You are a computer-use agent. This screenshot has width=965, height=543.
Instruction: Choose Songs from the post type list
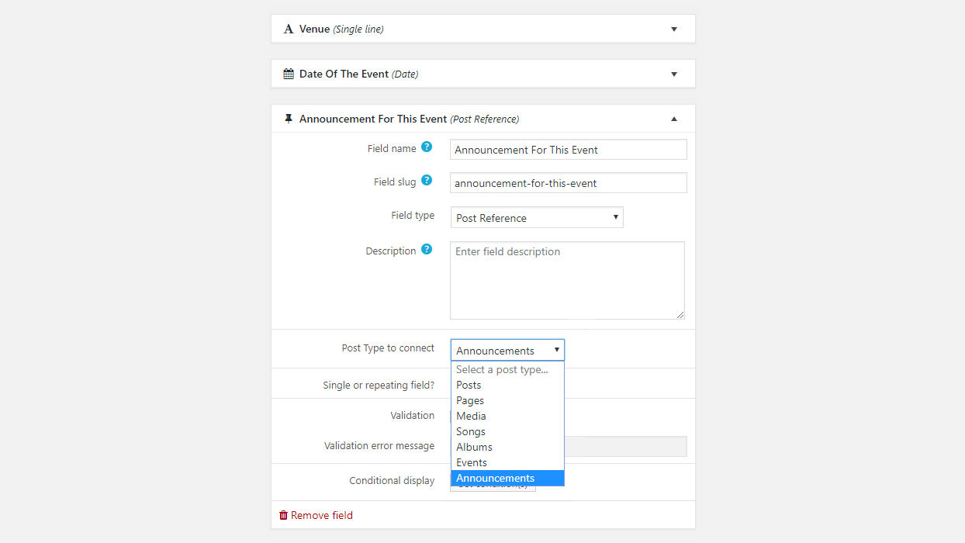coord(507,431)
